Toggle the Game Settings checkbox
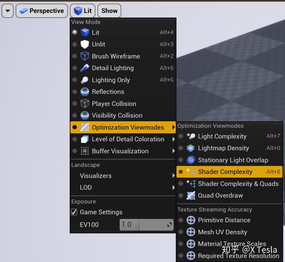The image size is (285, 262). (x=75, y=212)
